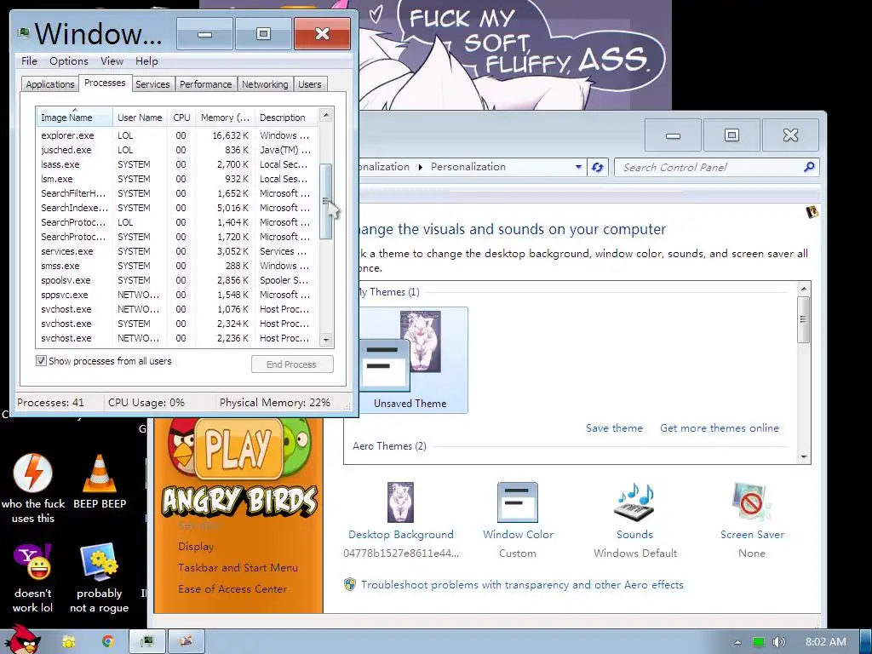Open Troubleshoot transparency problems link

[x=522, y=584]
